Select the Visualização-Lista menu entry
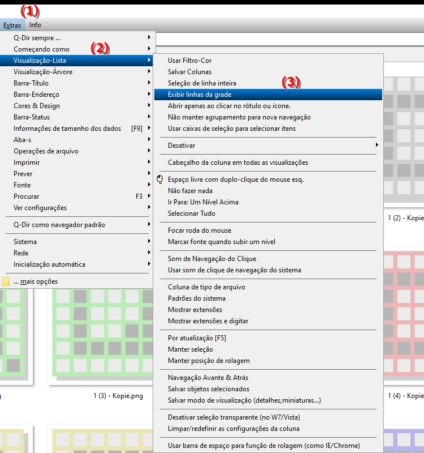 coord(77,61)
